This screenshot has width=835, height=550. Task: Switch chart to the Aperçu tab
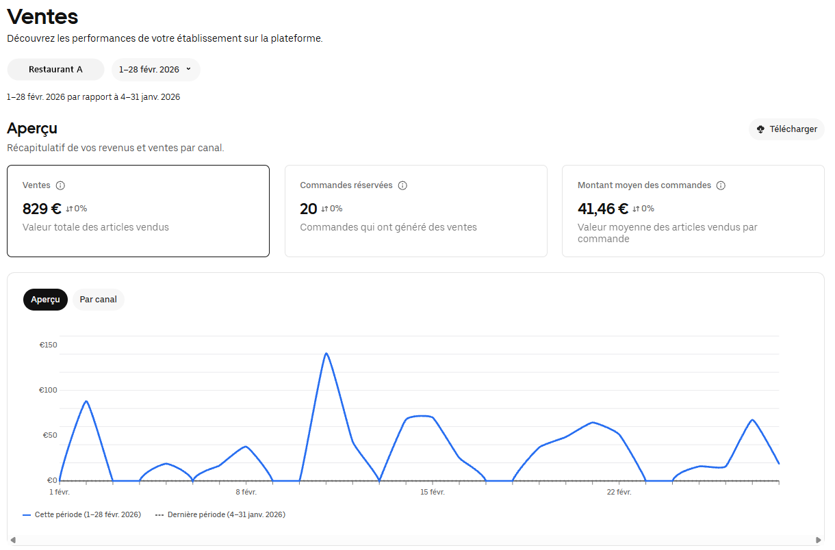coord(45,300)
